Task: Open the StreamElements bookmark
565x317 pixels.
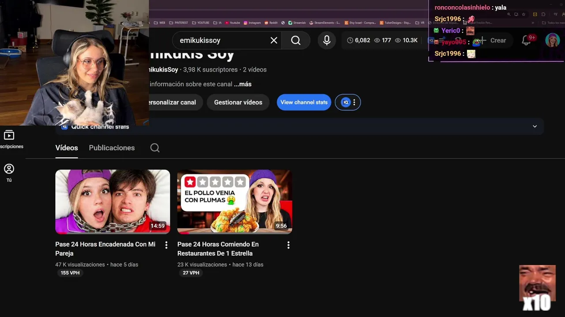Action: tap(324, 22)
